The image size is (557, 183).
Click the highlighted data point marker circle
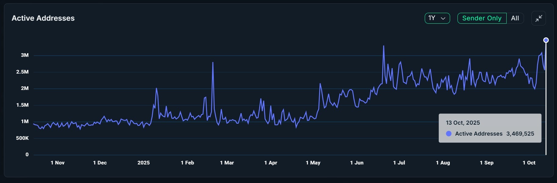(546, 40)
